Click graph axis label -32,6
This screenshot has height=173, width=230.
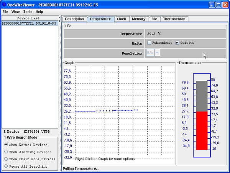tap(68, 157)
